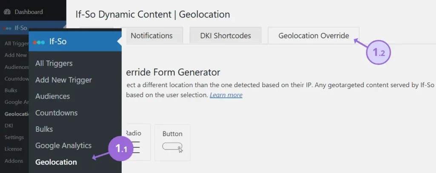Open Audiences from flyout menu
The height and width of the screenshot is (173, 436).
pyautogui.click(x=52, y=96)
